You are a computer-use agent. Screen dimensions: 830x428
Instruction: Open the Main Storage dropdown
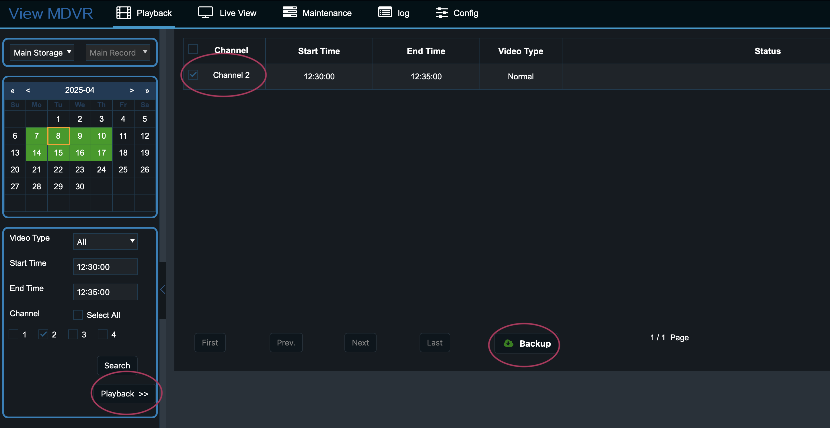click(x=42, y=52)
